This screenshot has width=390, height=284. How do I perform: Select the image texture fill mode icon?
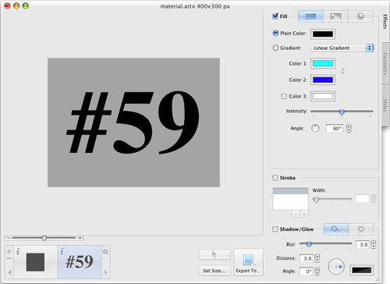335,16
